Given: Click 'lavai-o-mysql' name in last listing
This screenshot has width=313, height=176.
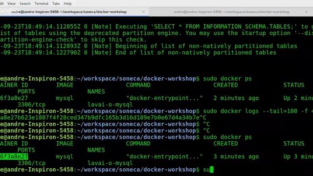Looking at the screenshot, I should pos(110,163).
